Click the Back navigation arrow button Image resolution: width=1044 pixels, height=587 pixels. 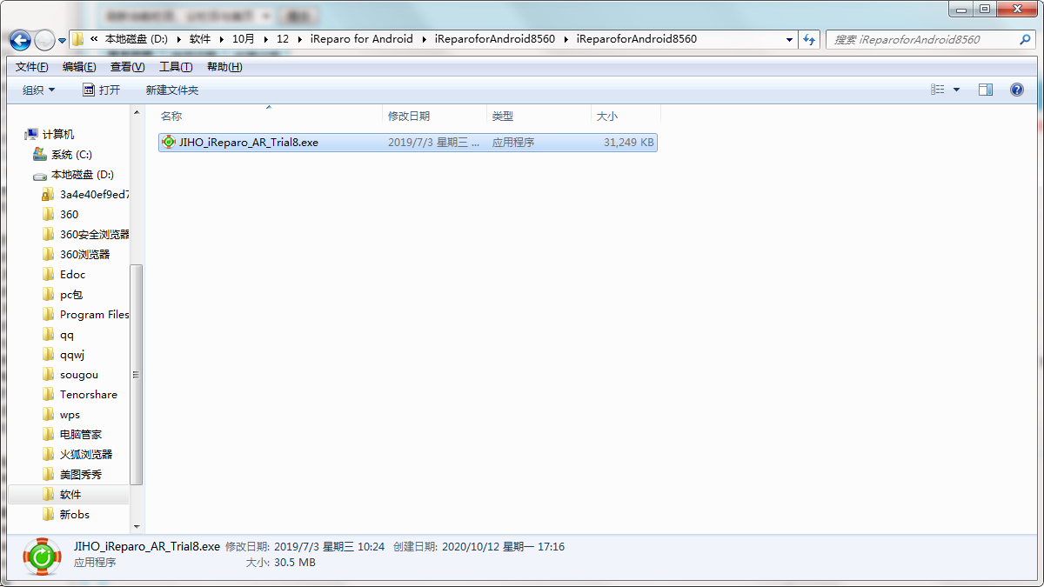(21, 40)
